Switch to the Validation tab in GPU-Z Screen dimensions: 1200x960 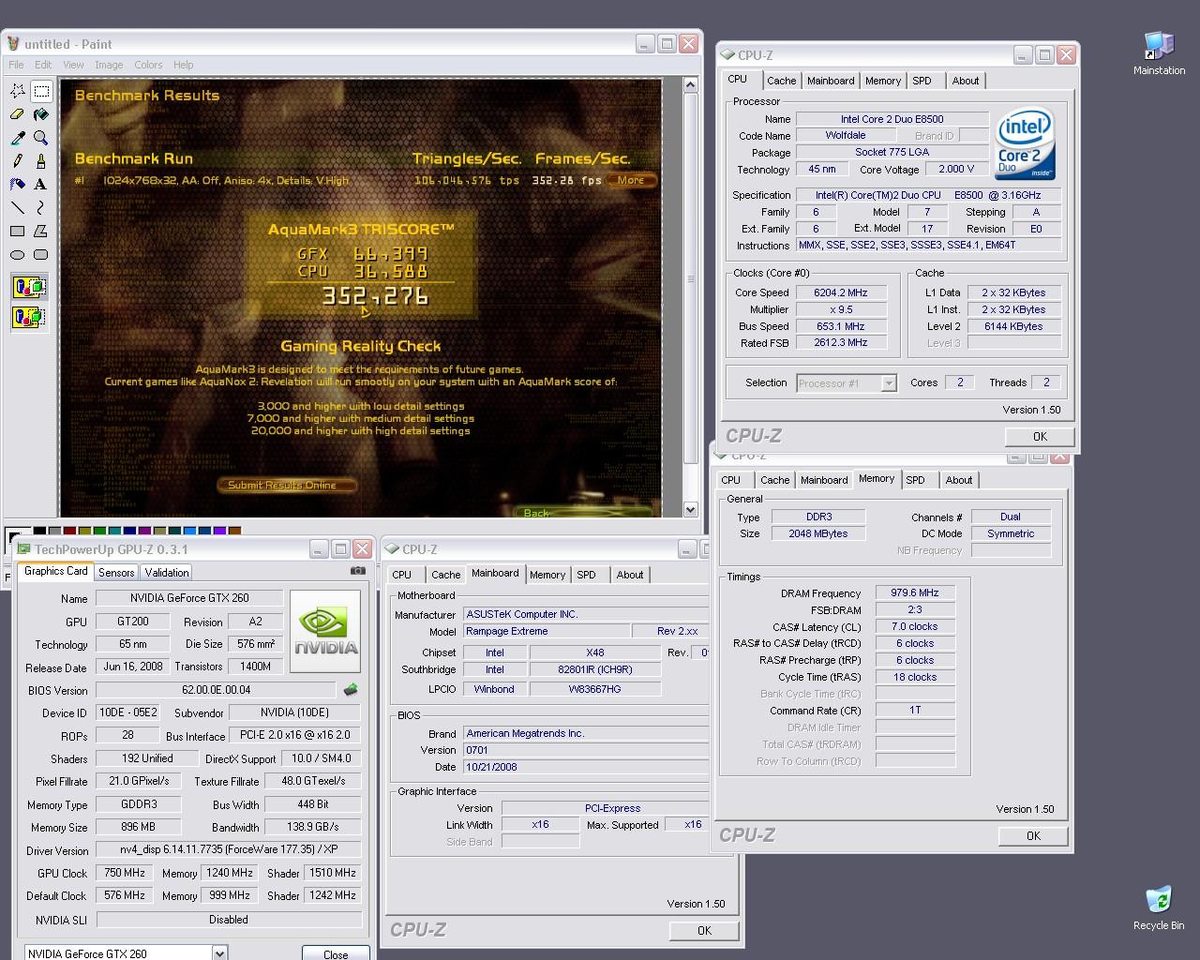click(x=167, y=573)
